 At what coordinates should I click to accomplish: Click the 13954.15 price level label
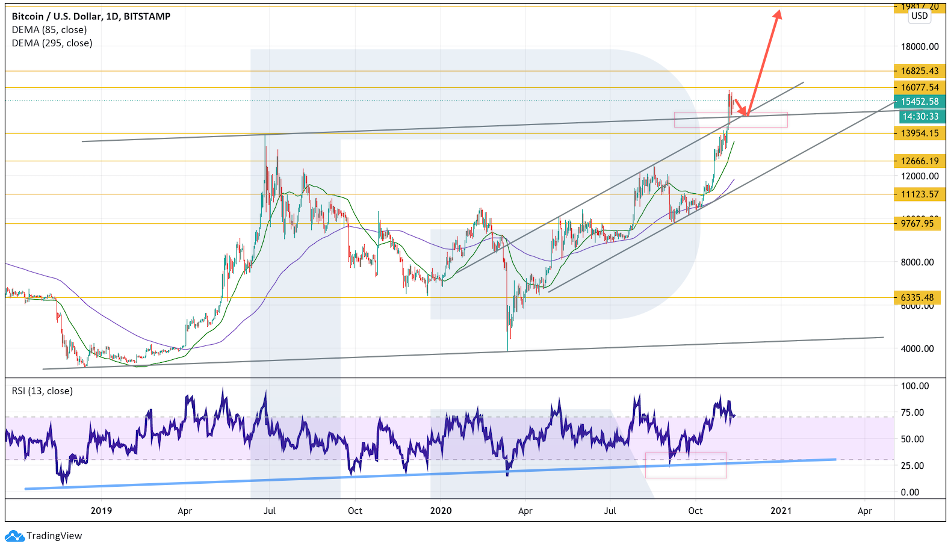pyautogui.click(x=919, y=133)
